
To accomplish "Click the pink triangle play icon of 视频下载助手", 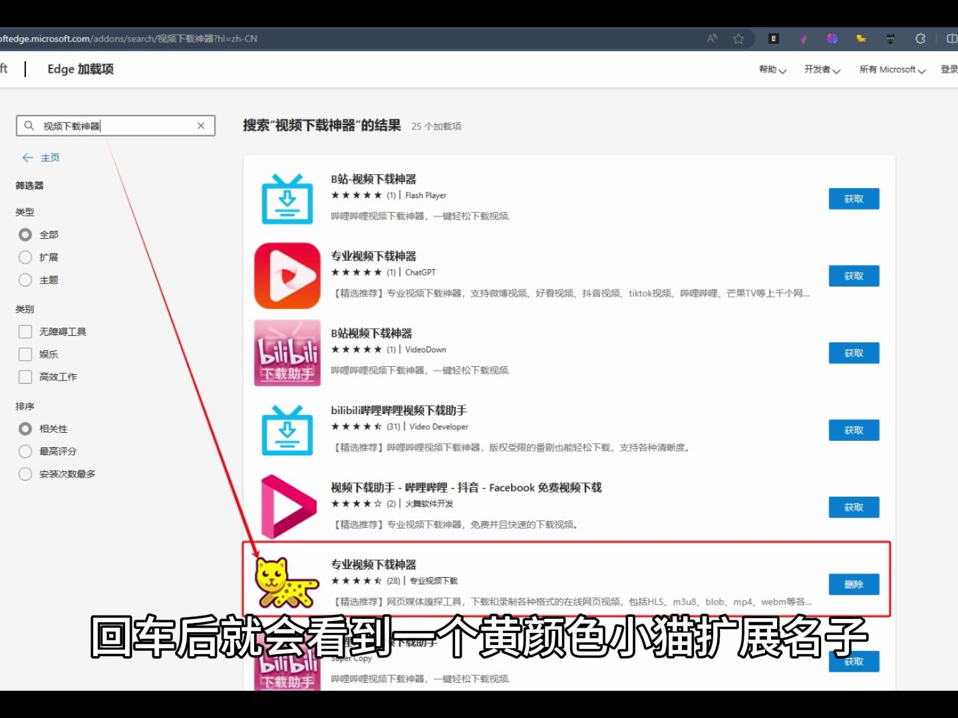I will [x=288, y=507].
